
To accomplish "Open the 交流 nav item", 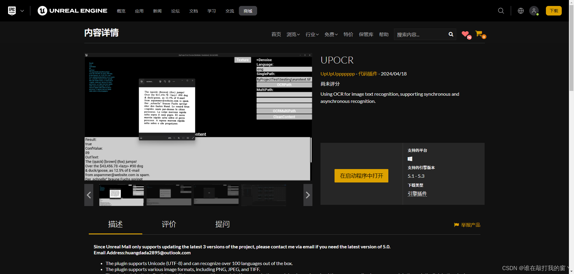I will pyautogui.click(x=230, y=11).
